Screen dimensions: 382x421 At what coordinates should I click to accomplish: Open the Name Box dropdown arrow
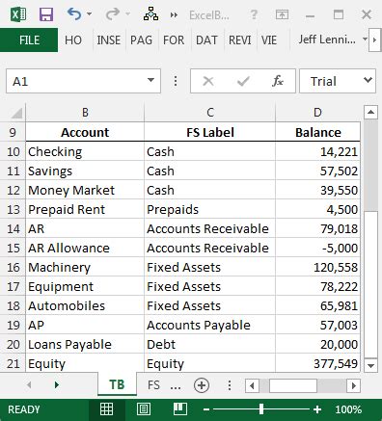coord(150,80)
